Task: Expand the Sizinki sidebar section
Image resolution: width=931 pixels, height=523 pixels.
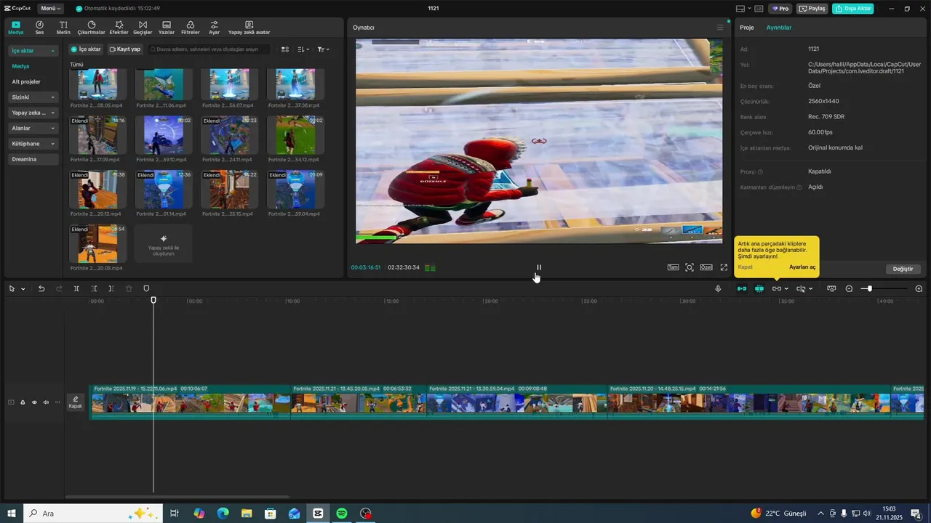Action: (33, 97)
